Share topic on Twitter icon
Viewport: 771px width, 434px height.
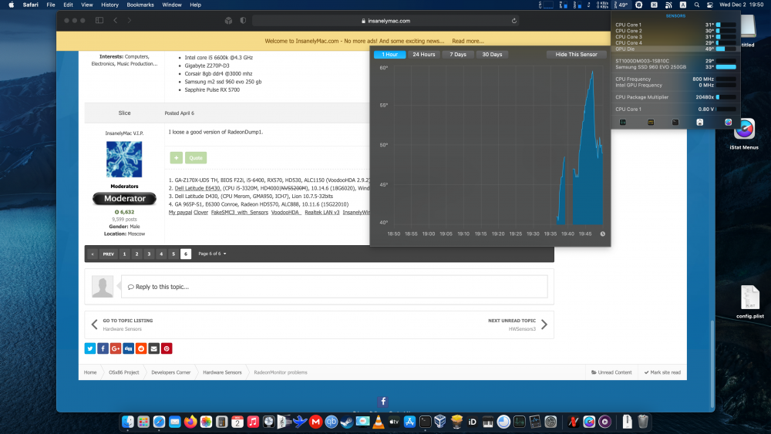[x=90, y=348]
